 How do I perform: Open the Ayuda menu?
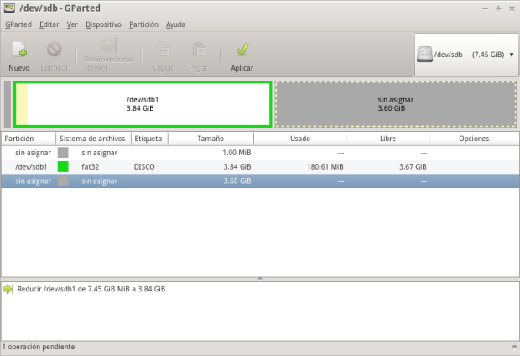click(x=176, y=24)
